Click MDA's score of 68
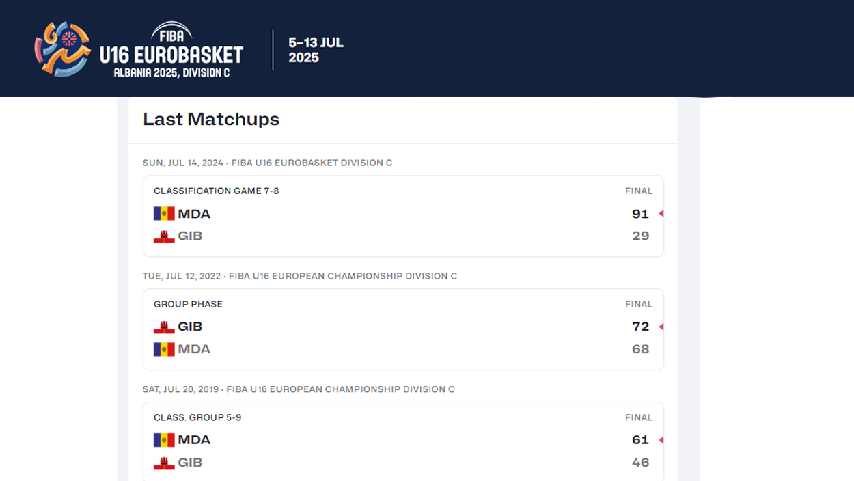 pos(640,349)
